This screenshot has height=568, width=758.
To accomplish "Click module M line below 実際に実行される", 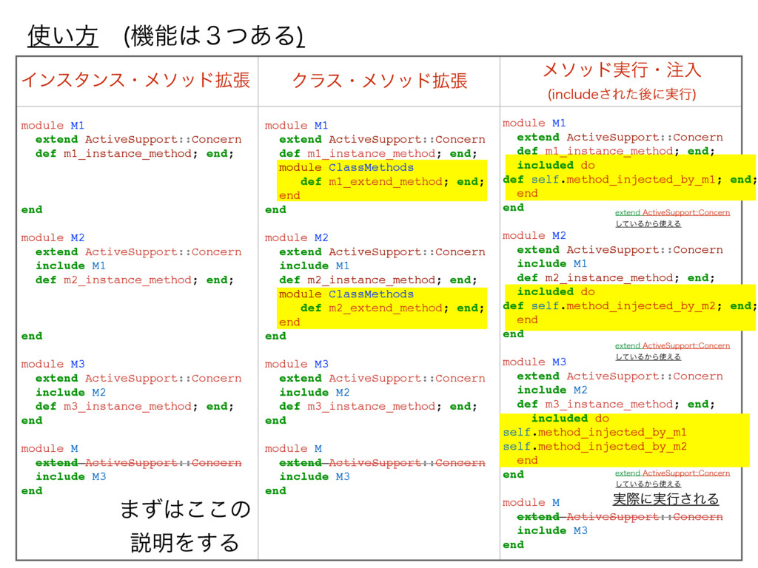I will tap(531, 503).
